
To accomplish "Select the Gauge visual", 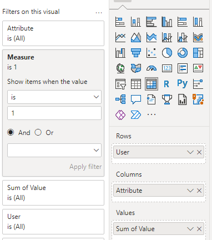I will pos(152,68).
